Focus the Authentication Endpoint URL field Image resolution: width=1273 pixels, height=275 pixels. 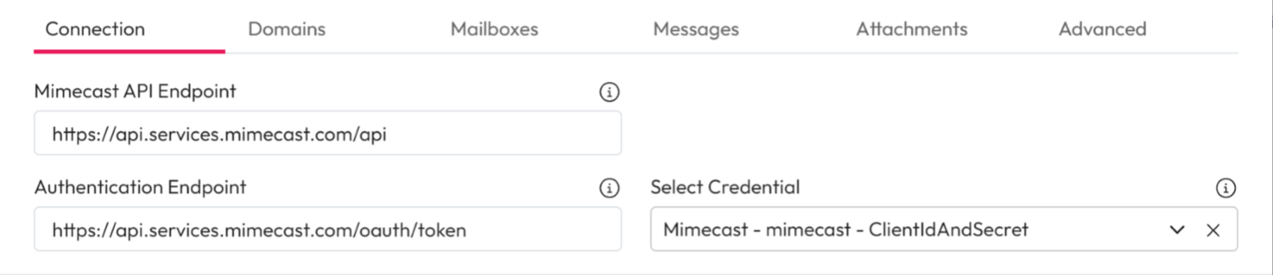point(327,229)
